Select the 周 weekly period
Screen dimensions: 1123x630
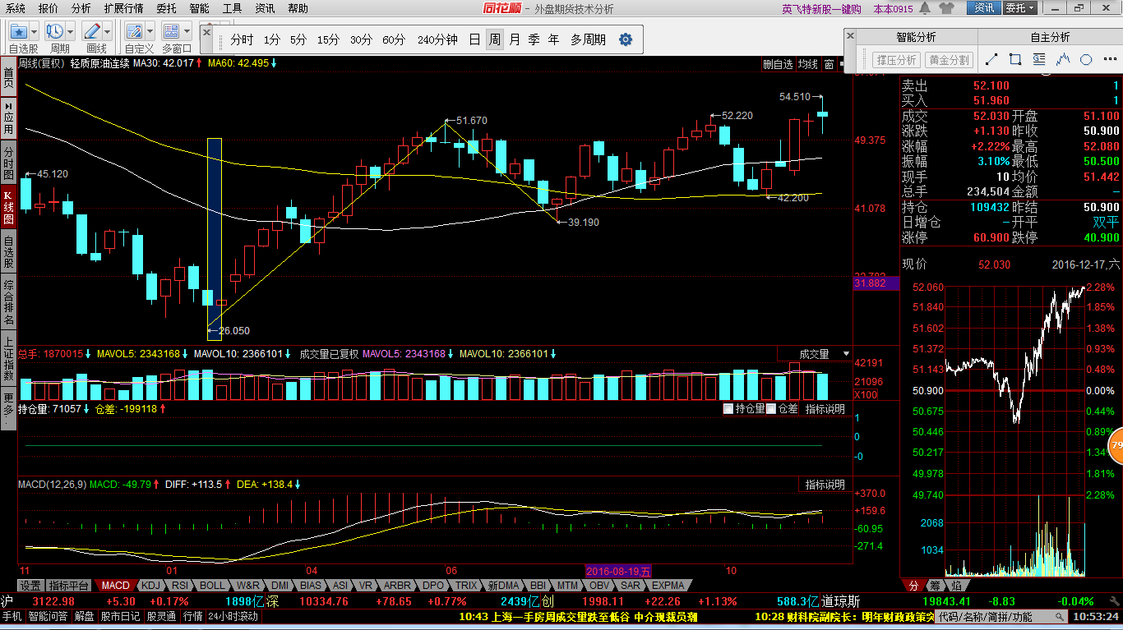pos(495,39)
